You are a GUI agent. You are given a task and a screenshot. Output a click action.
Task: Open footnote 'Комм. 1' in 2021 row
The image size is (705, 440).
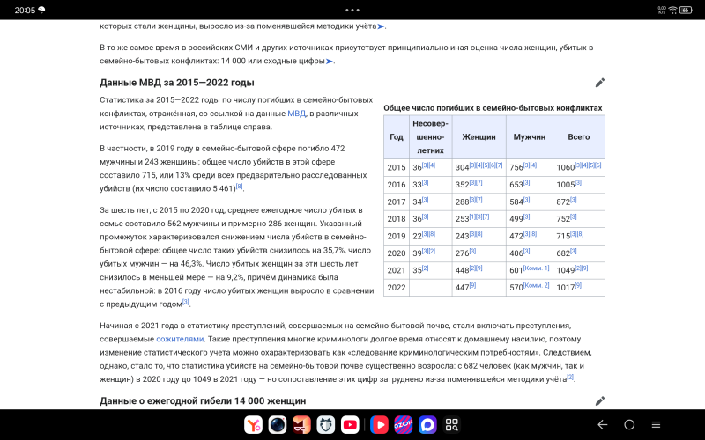click(537, 268)
